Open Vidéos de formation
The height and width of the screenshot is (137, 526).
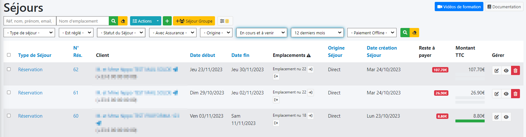pos(459,7)
